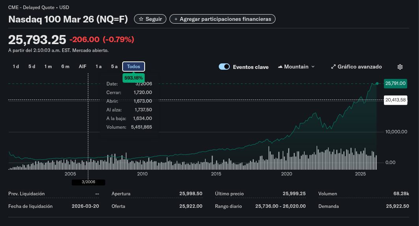Click the 25,791.00 current price label
419x226 pixels.
(x=395, y=83)
